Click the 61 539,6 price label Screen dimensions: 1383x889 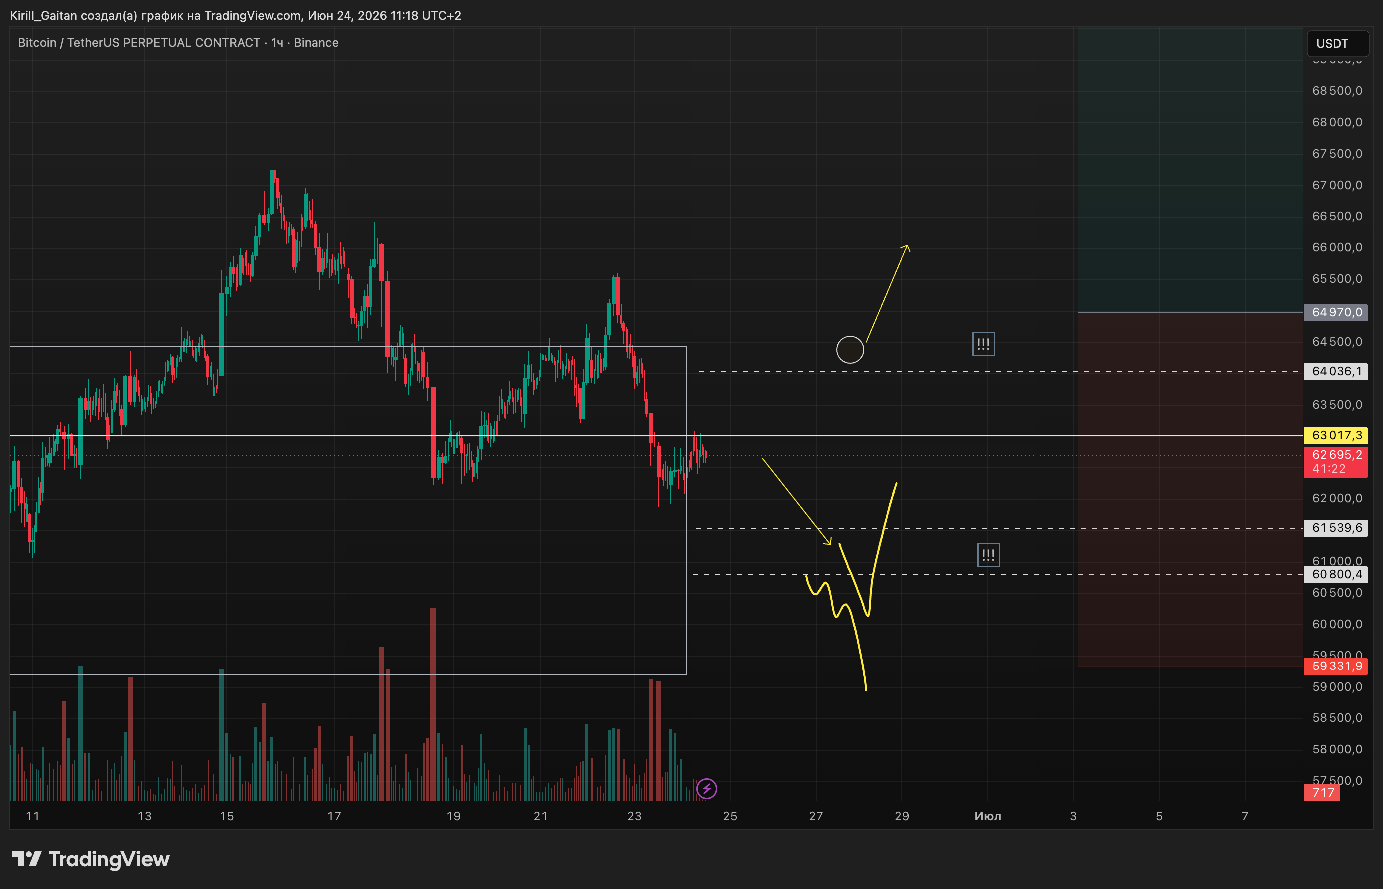click(x=1336, y=528)
